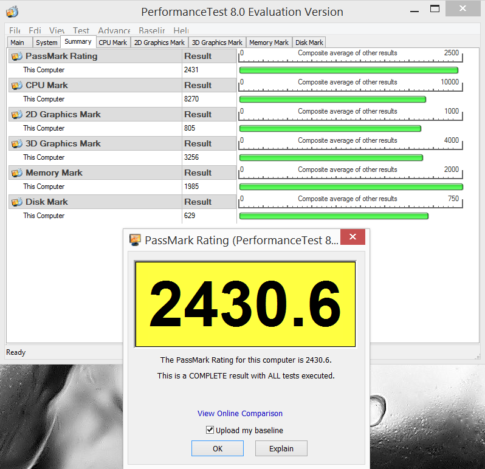Click OK in the PassMark Rating dialog
Image resolution: width=485 pixels, height=469 pixels.
pos(218,448)
